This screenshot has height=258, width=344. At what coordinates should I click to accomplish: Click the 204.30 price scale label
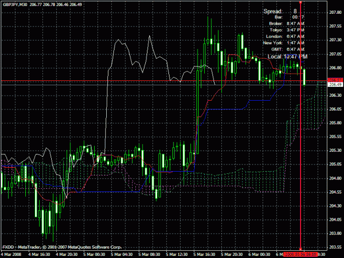pyautogui.click(x=335, y=206)
